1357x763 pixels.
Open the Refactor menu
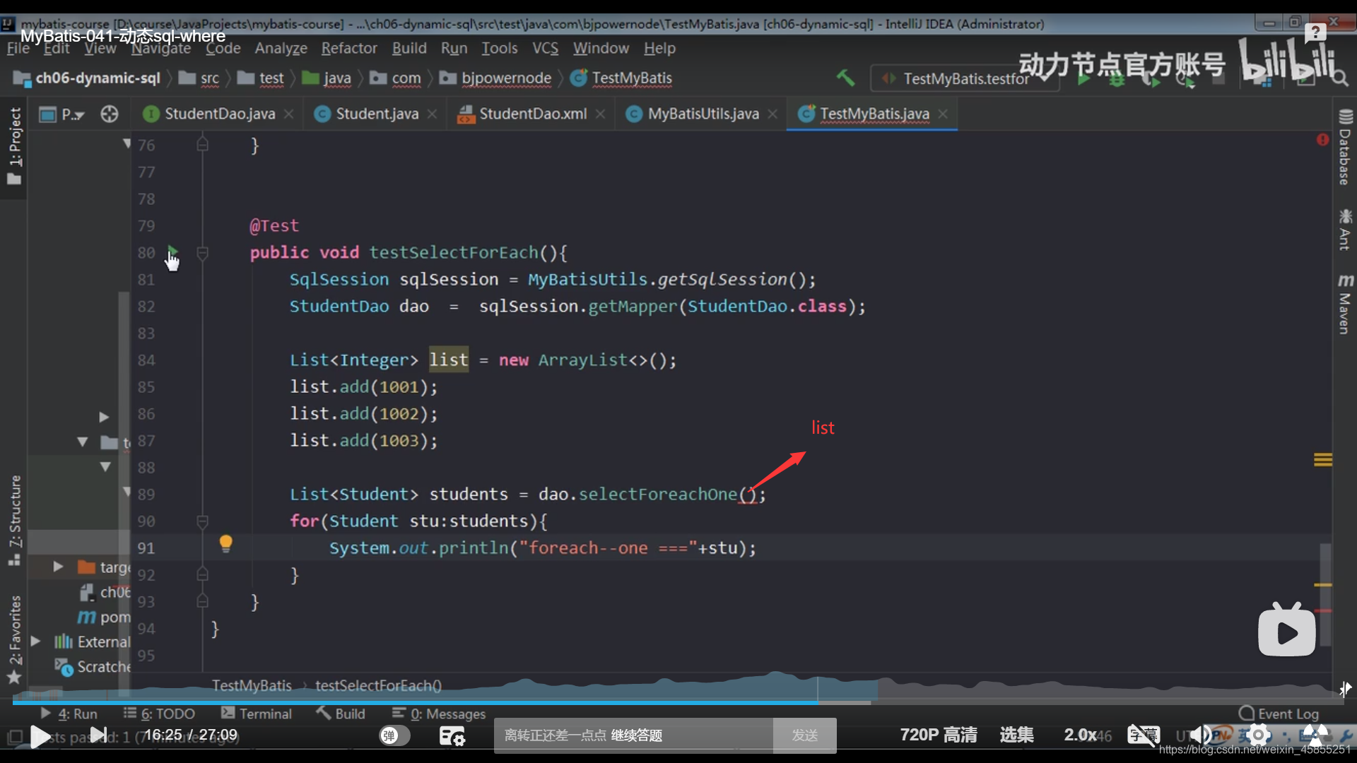tap(349, 48)
